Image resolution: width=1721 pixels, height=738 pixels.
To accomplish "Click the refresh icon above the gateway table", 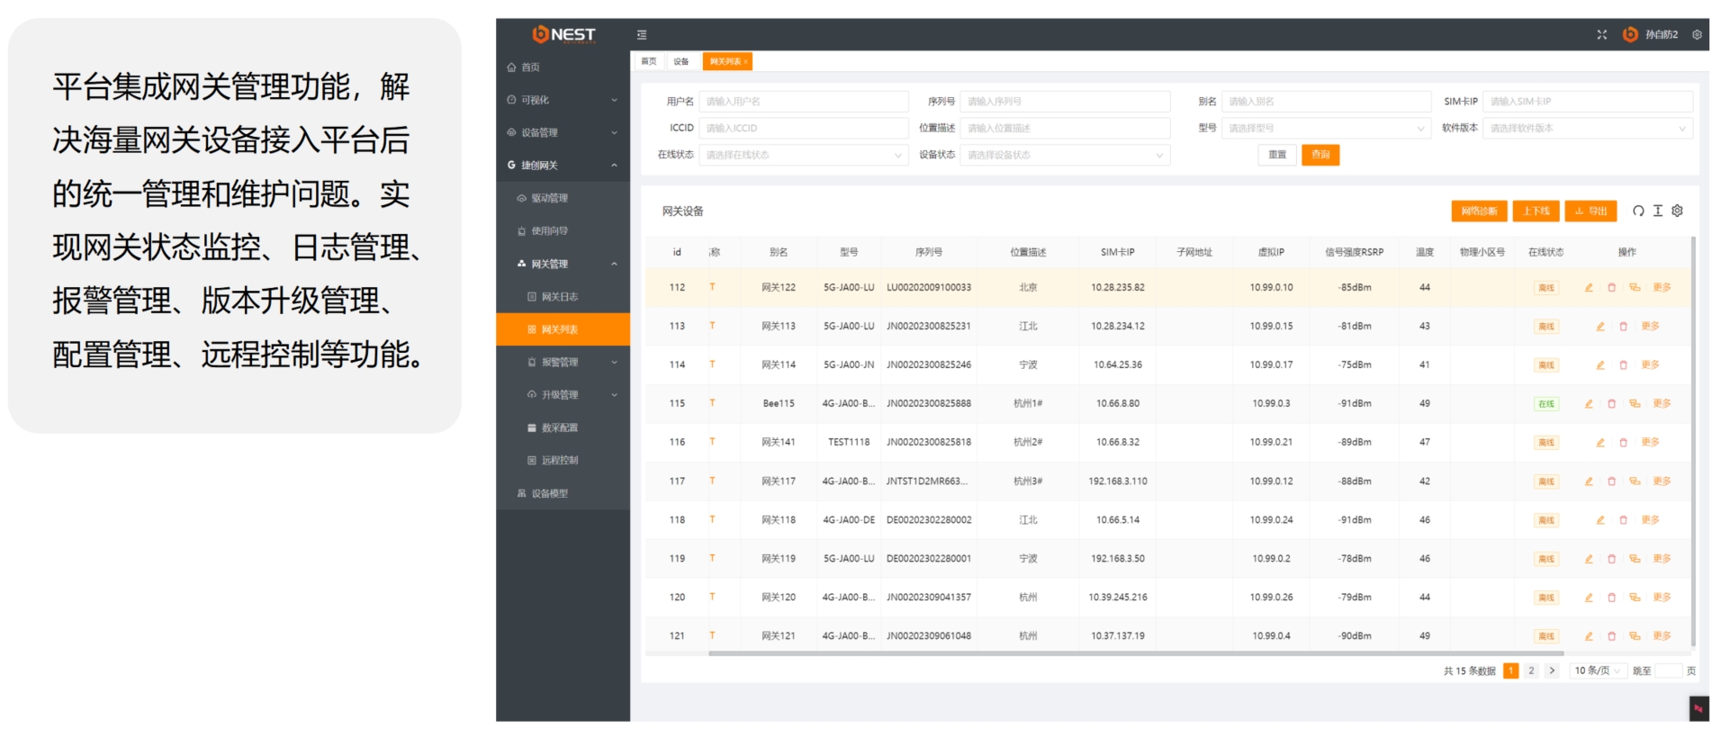I will 1638,211.
